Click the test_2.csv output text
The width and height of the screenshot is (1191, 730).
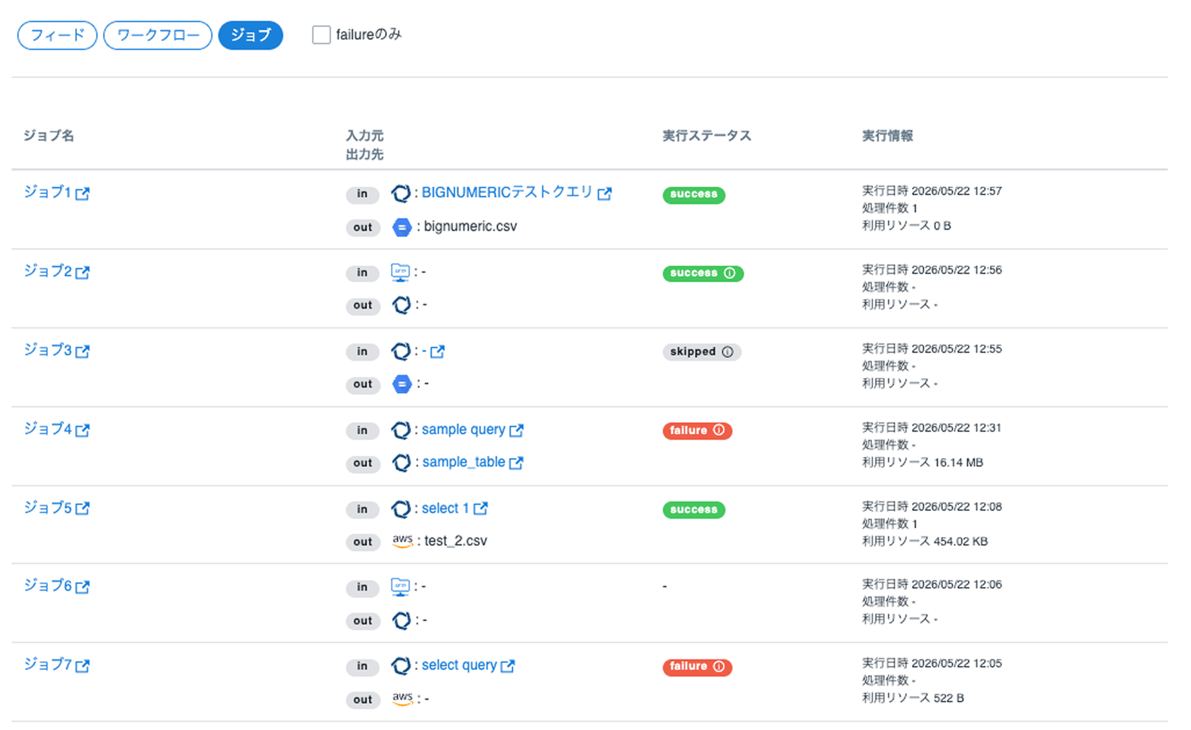coord(456,541)
